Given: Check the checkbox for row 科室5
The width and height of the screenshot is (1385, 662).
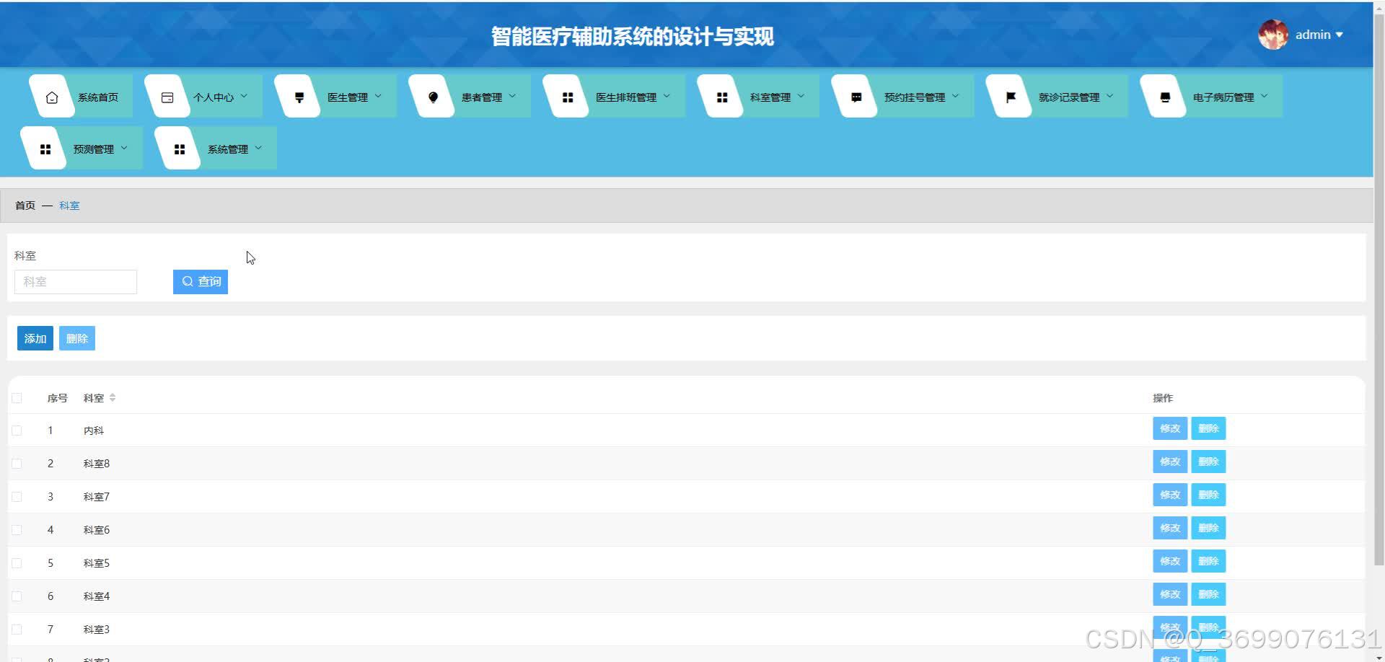Looking at the screenshot, I should [17, 563].
